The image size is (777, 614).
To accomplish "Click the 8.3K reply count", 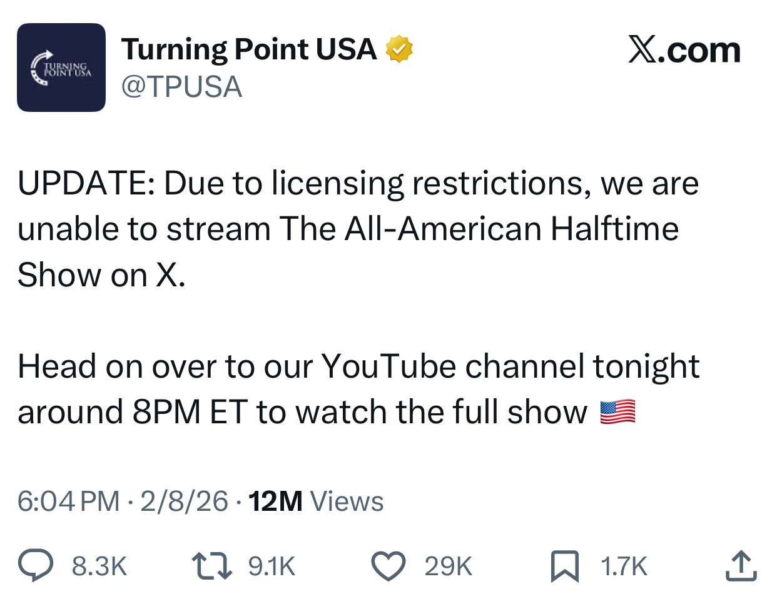I will pyautogui.click(x=99, y=566).
